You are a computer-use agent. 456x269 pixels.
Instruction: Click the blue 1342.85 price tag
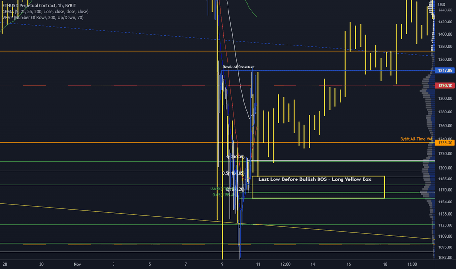pos(445,70)
